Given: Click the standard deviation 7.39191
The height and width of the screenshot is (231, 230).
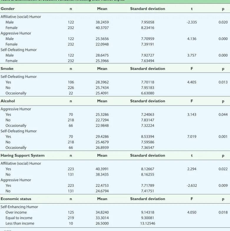Looking at the screenshot, I should (148, 44).
